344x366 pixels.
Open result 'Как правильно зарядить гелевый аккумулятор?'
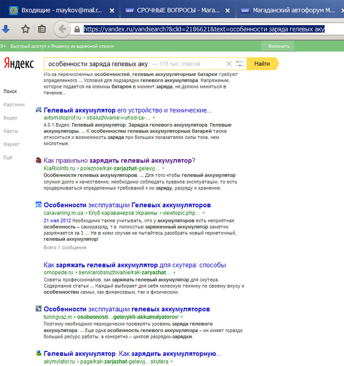coord(119,160)
